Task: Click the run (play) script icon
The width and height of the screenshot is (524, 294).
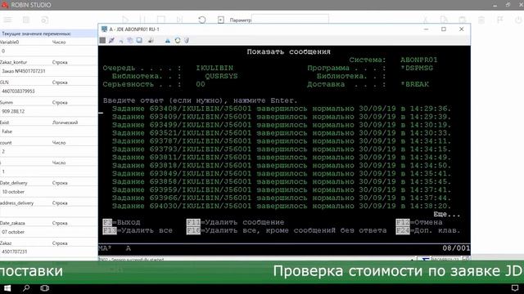Action: click(x=125, y=20)
